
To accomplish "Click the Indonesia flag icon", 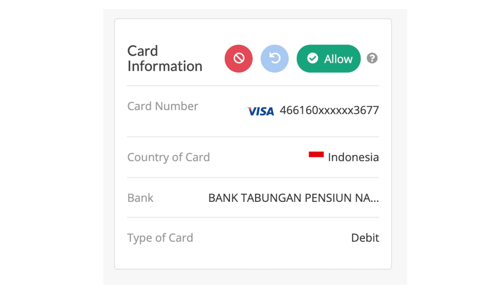I will click(316, 155).
